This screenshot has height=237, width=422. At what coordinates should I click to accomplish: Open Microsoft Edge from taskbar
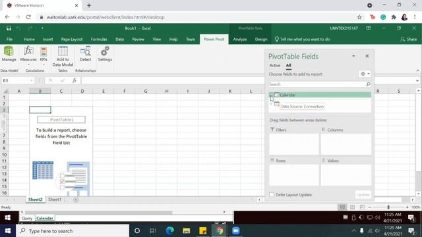[170, 231]
